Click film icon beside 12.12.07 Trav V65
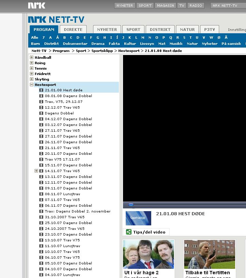This screenshot has width=246, height=278. 41,108
